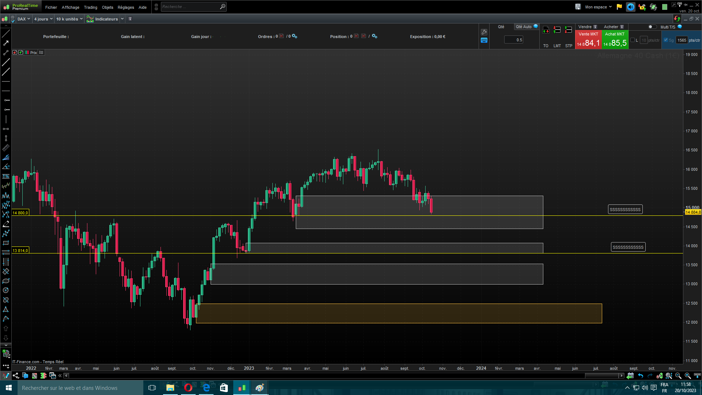Enable the L limit checkbox
This screenshot has width=702, height=395.
633,40
